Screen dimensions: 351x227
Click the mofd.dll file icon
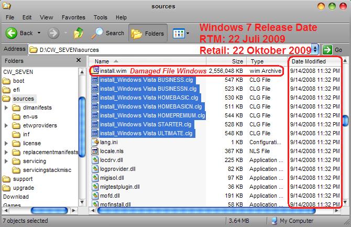95,196
